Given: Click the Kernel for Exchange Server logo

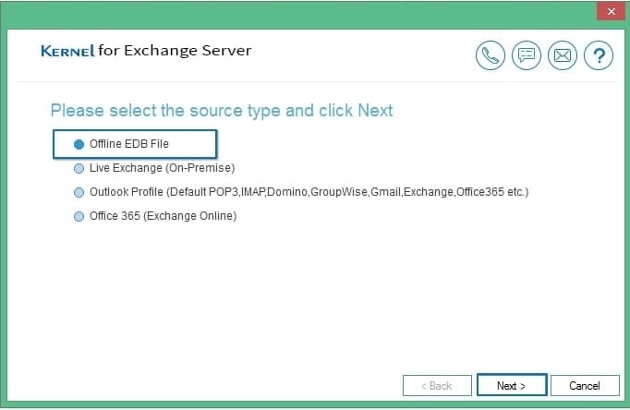Looking at the screenshot, I should [146, 51].
